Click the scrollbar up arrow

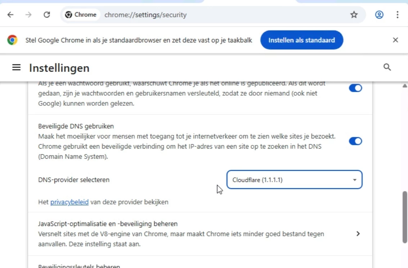click(405, 86)
